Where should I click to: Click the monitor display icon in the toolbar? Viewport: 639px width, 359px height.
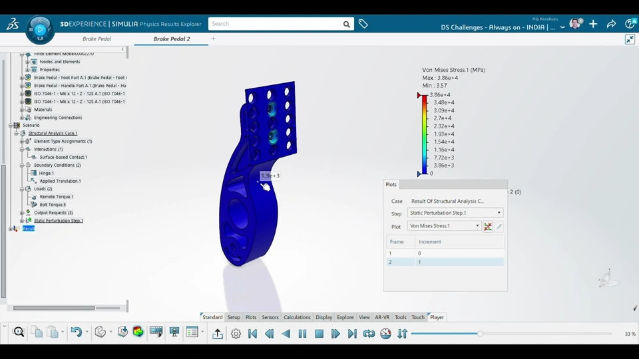174,332
